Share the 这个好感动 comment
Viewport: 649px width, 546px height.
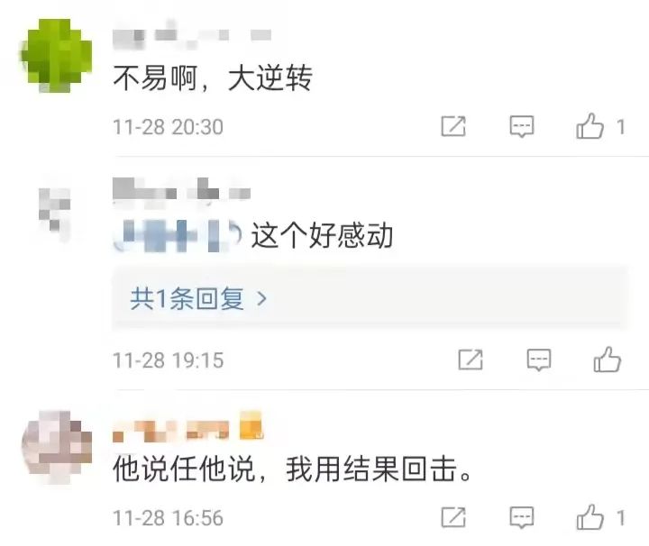471,359
